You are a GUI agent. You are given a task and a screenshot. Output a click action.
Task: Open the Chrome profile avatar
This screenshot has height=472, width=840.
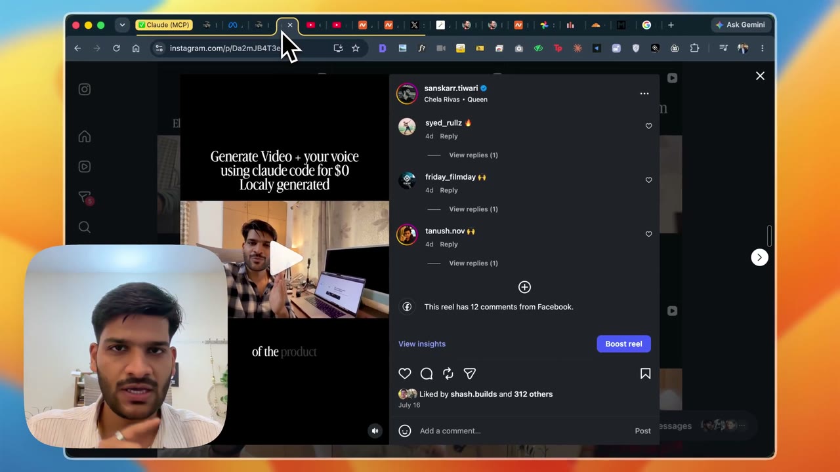[x=743, y=48]
